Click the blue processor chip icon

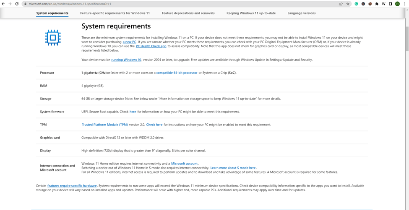tap(53, 38)
